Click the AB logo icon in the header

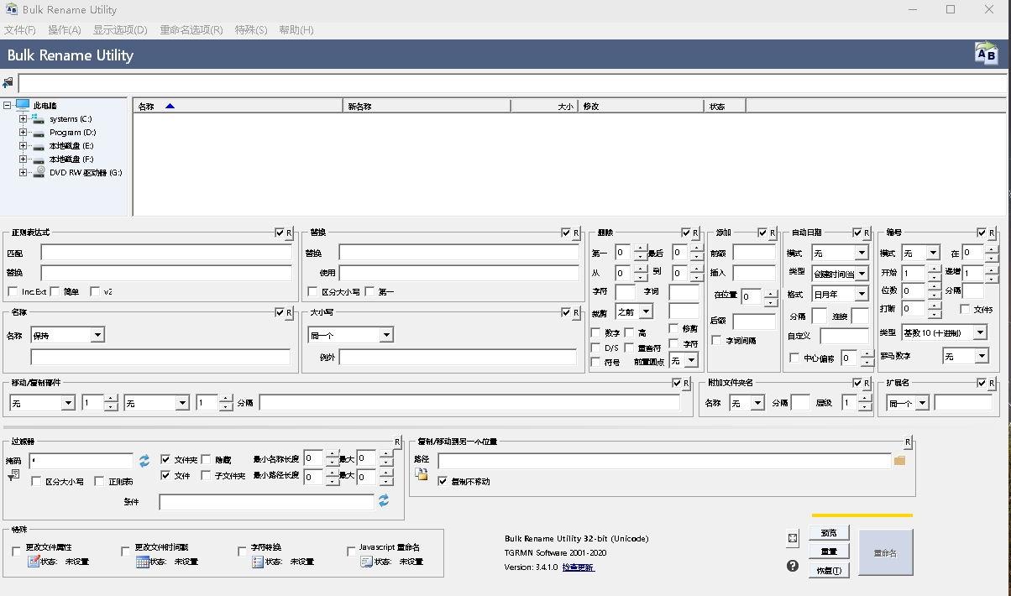[x=985, y=54]
